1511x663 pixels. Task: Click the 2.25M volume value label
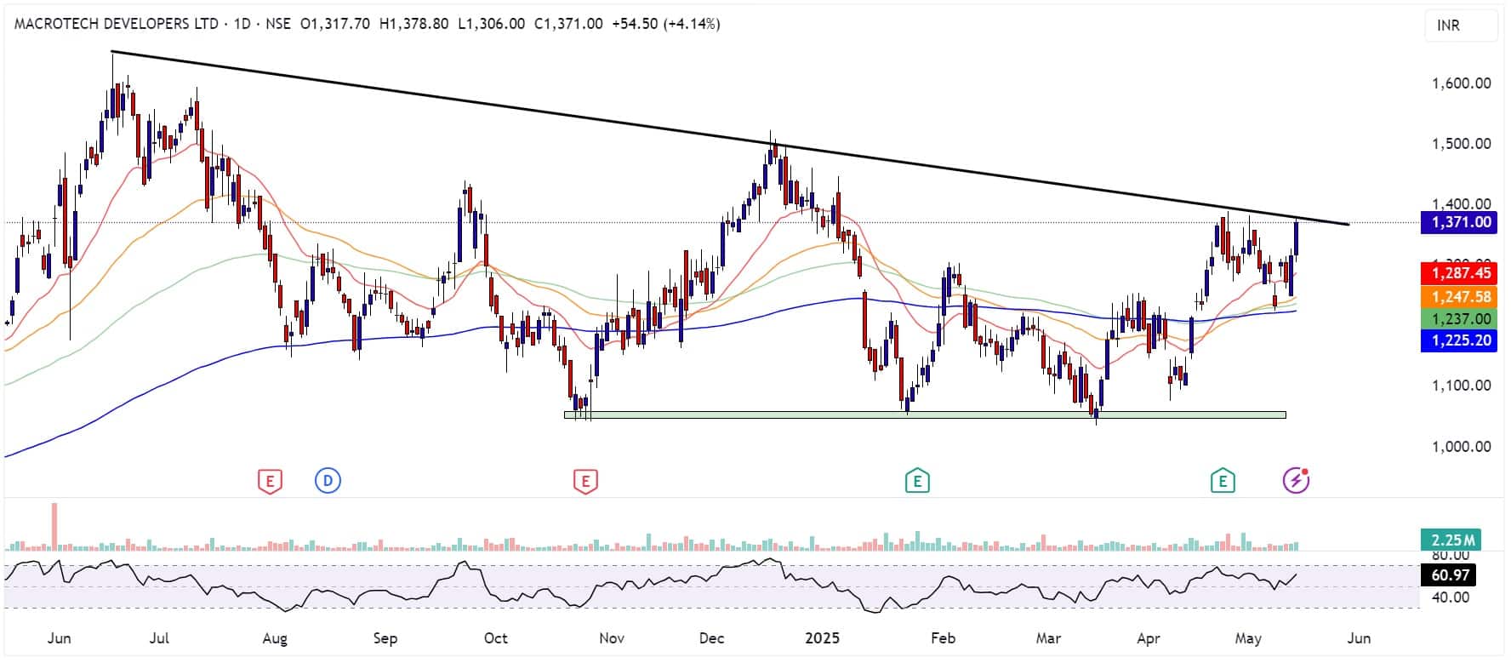point(1451,540)
